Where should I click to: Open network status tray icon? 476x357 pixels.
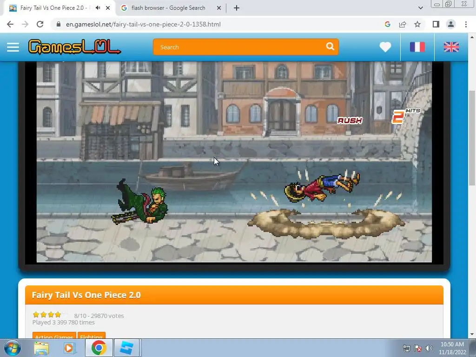click(x=406, y=348)
